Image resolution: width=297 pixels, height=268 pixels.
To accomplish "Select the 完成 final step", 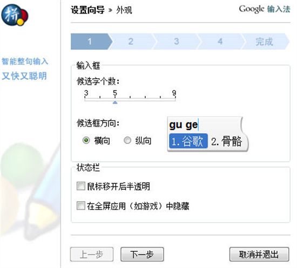I will coord(264,42).
